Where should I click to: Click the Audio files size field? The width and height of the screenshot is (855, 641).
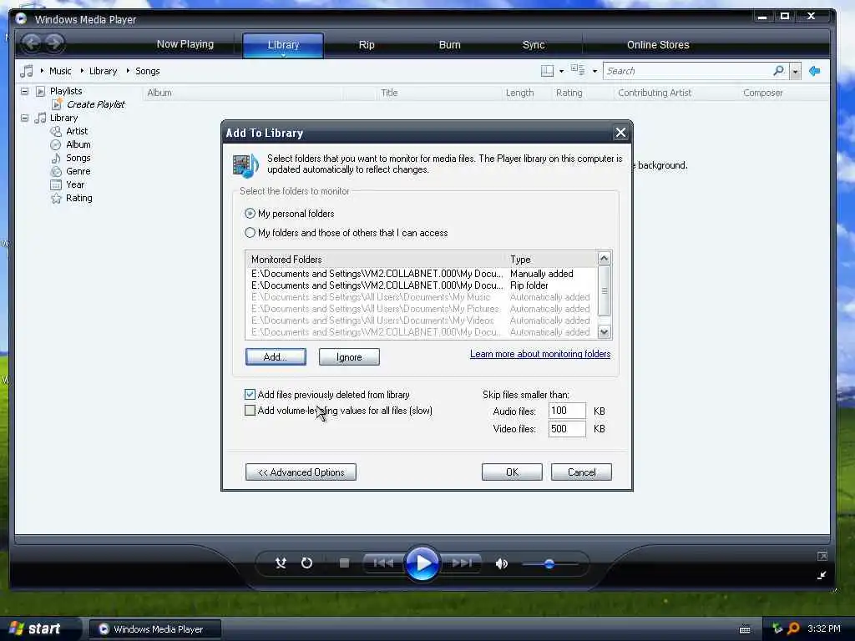[567, 411]
